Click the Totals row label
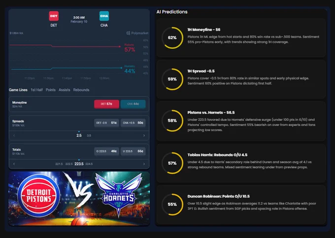The width and height of the screenshot is (335, 238). 16,149
